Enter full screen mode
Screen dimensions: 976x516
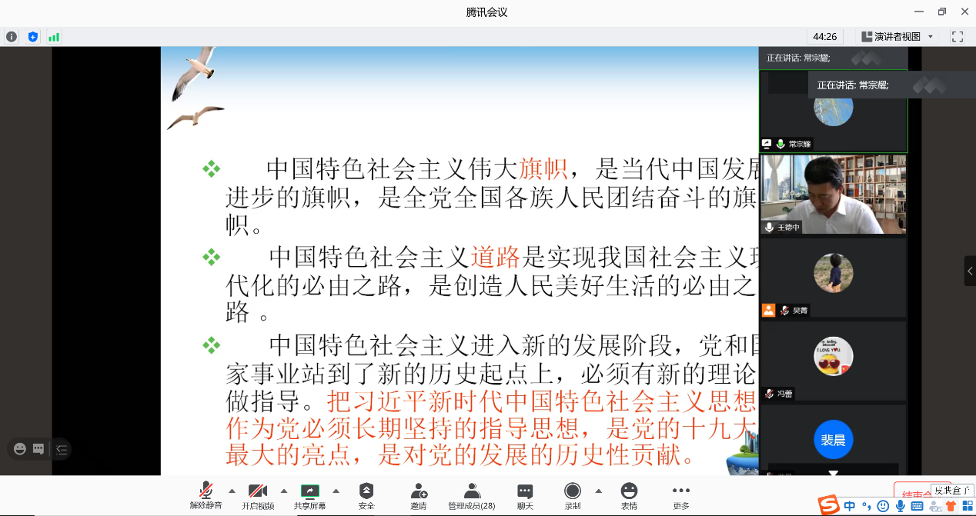(x=958, y=37)
